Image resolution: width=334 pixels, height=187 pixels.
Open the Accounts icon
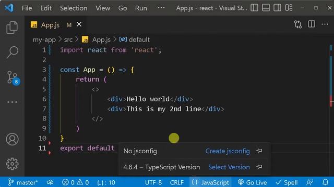(x=12, y=139)
